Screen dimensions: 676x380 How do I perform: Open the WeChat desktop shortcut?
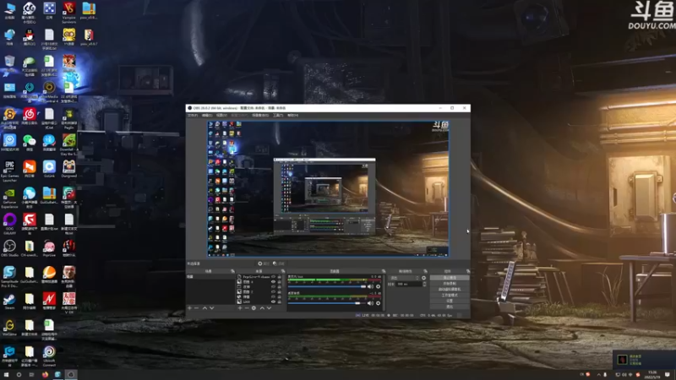pos(30,143)
